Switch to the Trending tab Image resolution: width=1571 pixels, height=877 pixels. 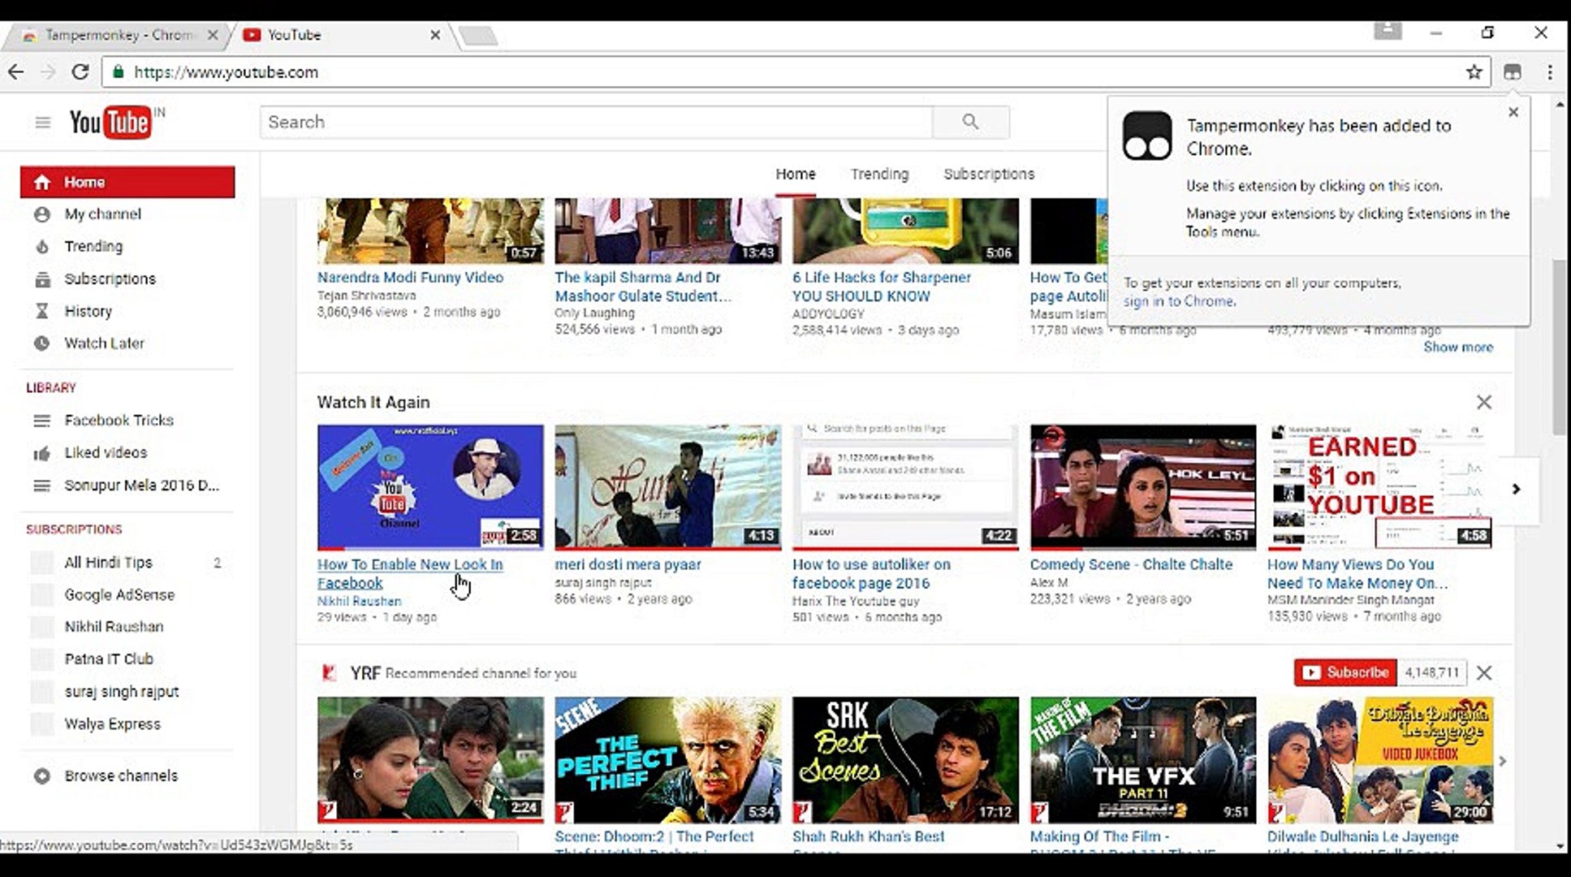(x=879, y=174)
